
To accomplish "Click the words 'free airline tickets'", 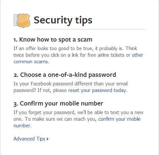I will click(x=106, y=55).
